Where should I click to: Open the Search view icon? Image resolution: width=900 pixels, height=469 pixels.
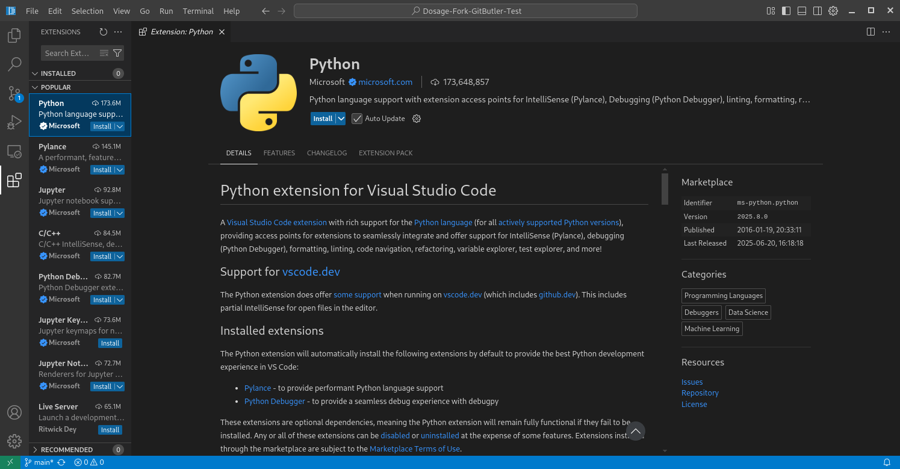coord(14,64)
